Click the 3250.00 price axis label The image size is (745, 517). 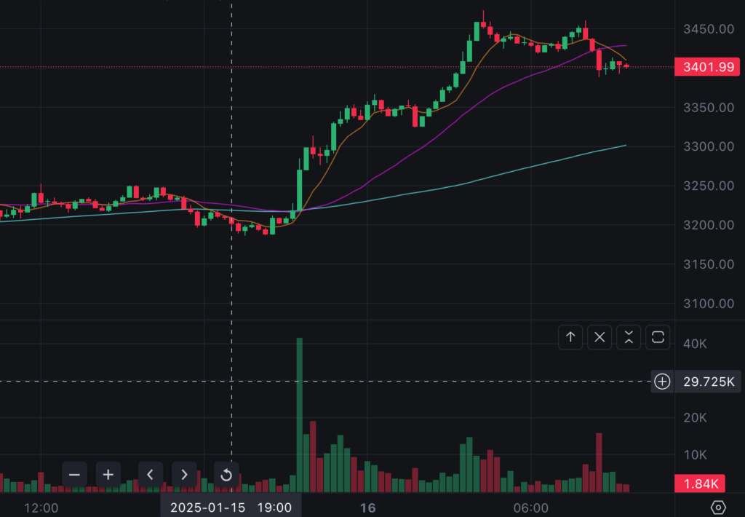pos(709,186)
